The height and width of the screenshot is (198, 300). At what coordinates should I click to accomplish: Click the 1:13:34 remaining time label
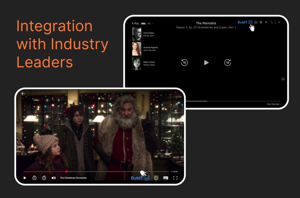click(174, 172)
